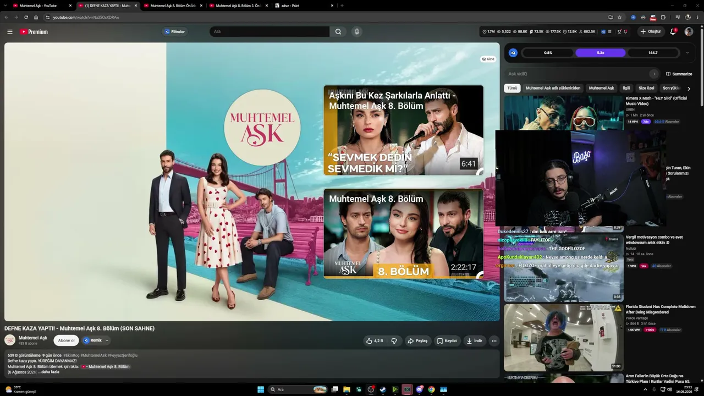
Task: Click the Oluştur create button
Action: 651,32
